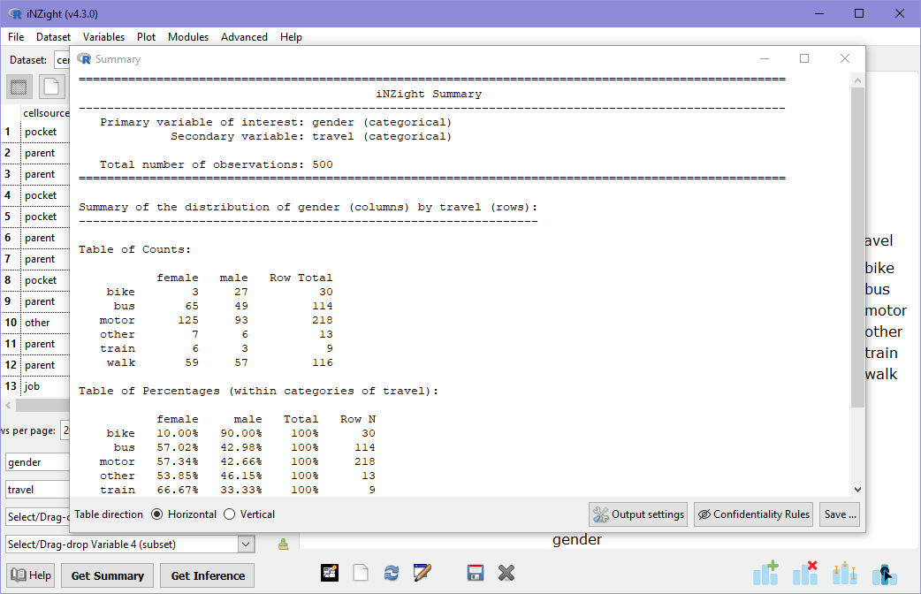This screenshot has width=921, height=594.
Task: Open the Variables menu
Action: (103, 37)
